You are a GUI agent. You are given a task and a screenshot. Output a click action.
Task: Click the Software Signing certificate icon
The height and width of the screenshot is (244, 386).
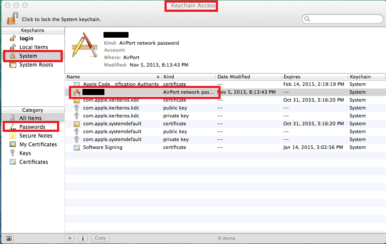(77, 147)
